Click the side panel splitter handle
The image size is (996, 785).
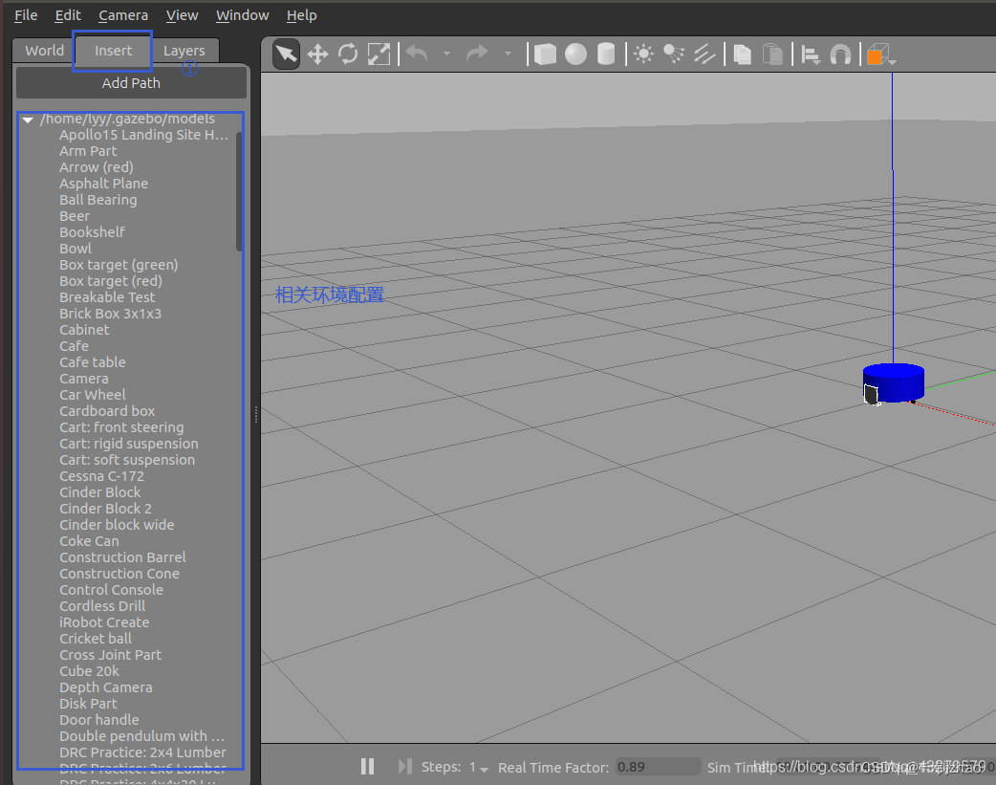tap(256, 414)
